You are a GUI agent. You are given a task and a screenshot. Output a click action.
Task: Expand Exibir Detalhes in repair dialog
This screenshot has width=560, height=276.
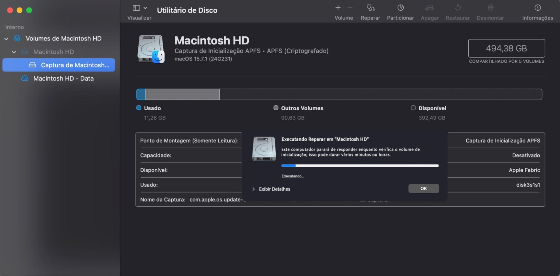click(254, 189)
